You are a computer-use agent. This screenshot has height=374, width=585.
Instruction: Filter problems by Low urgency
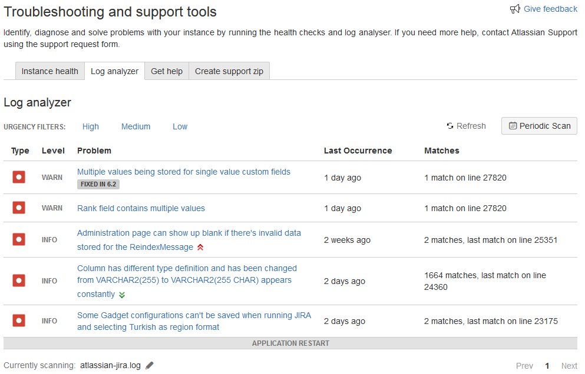click(180, 126)
